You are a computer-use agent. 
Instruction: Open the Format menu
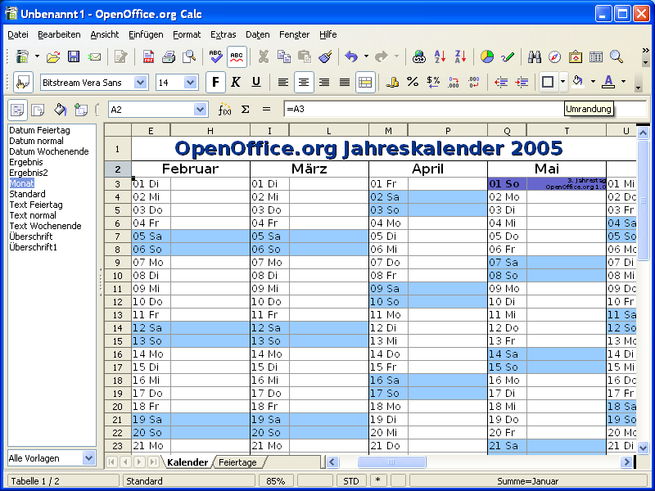pos(187,34)
